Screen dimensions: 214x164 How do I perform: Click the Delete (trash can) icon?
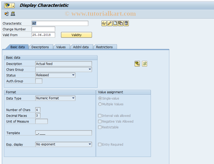(x=126, y=23)
